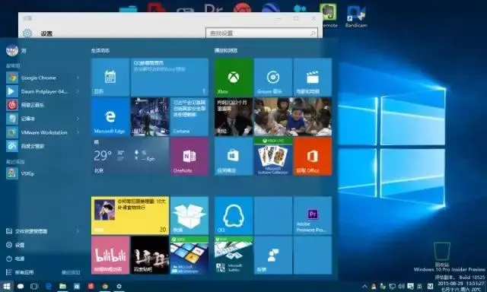Open the bilibili pink tile

[x=110, y=255]
